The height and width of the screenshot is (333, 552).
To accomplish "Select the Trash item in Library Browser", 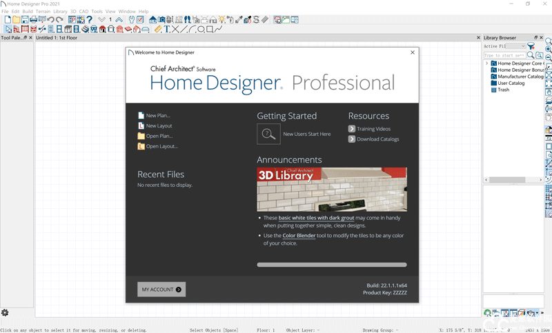I will click(503, 90).
